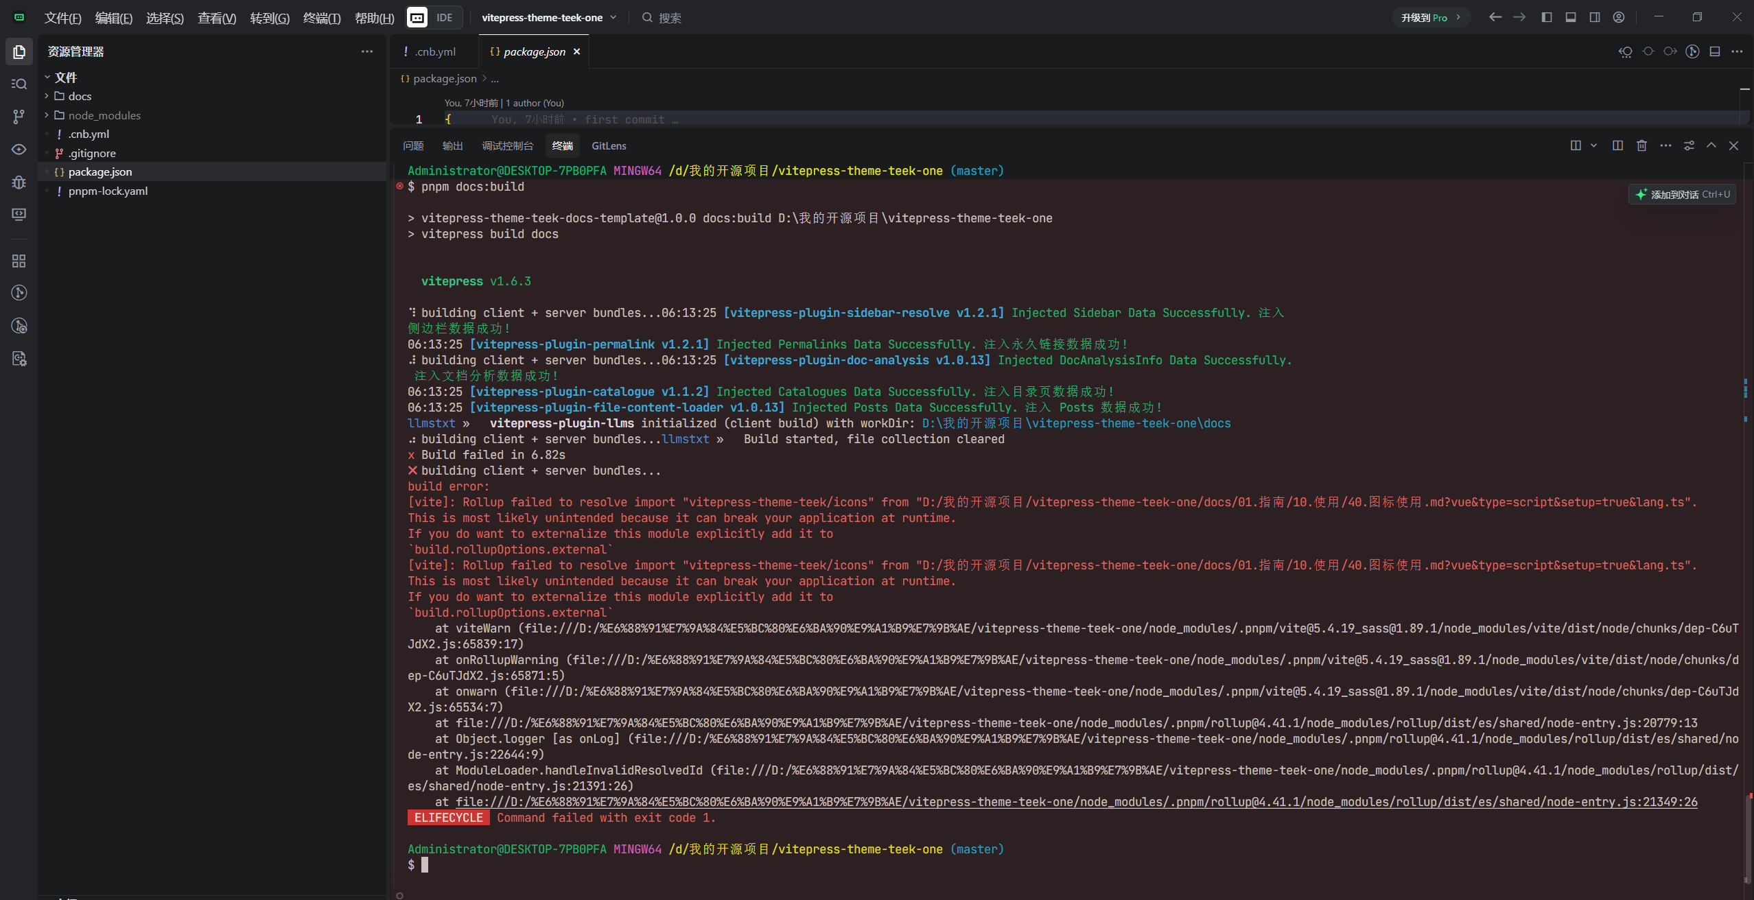This screenshot has width=1754, height=900.
Task: Switch to the GitLens panel tab
Action: (609, 145)
